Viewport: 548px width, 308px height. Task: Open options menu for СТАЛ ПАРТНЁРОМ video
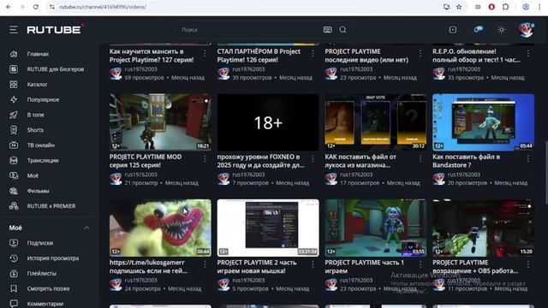pos(313,53)
